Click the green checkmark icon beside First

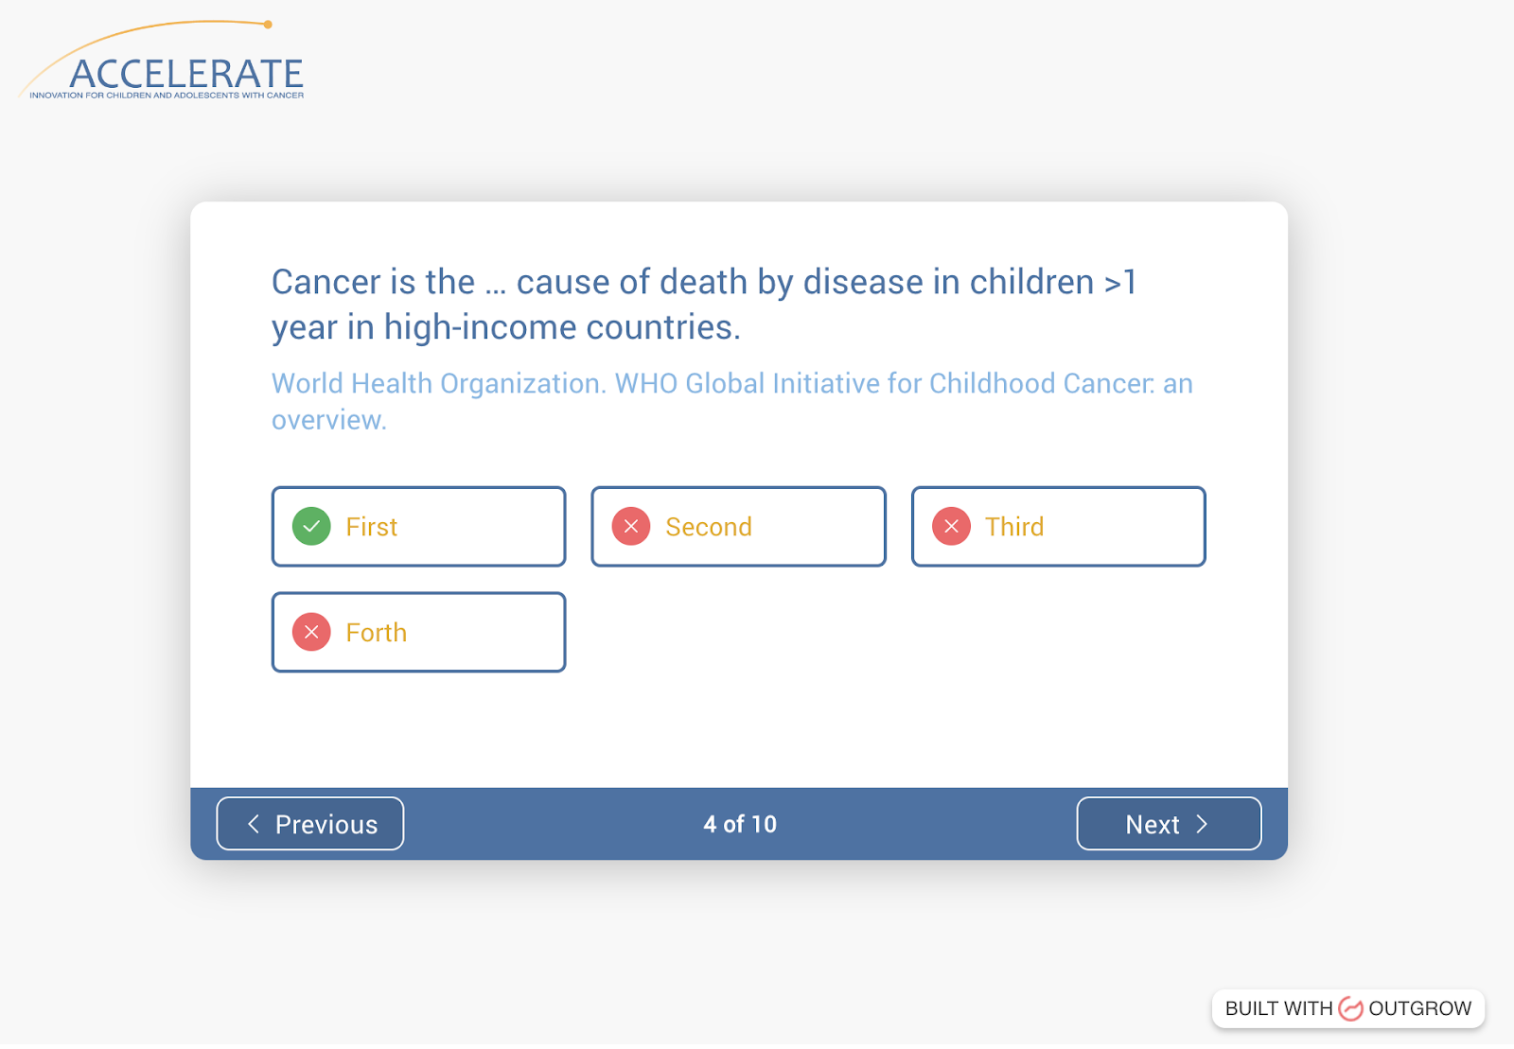click(311, 527)
